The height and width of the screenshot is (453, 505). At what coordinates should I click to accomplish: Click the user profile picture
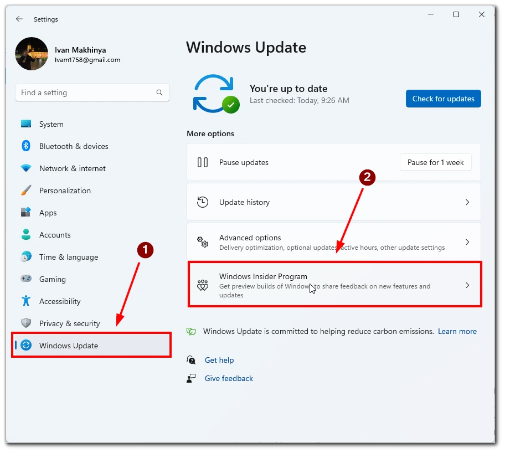[32, 54]
